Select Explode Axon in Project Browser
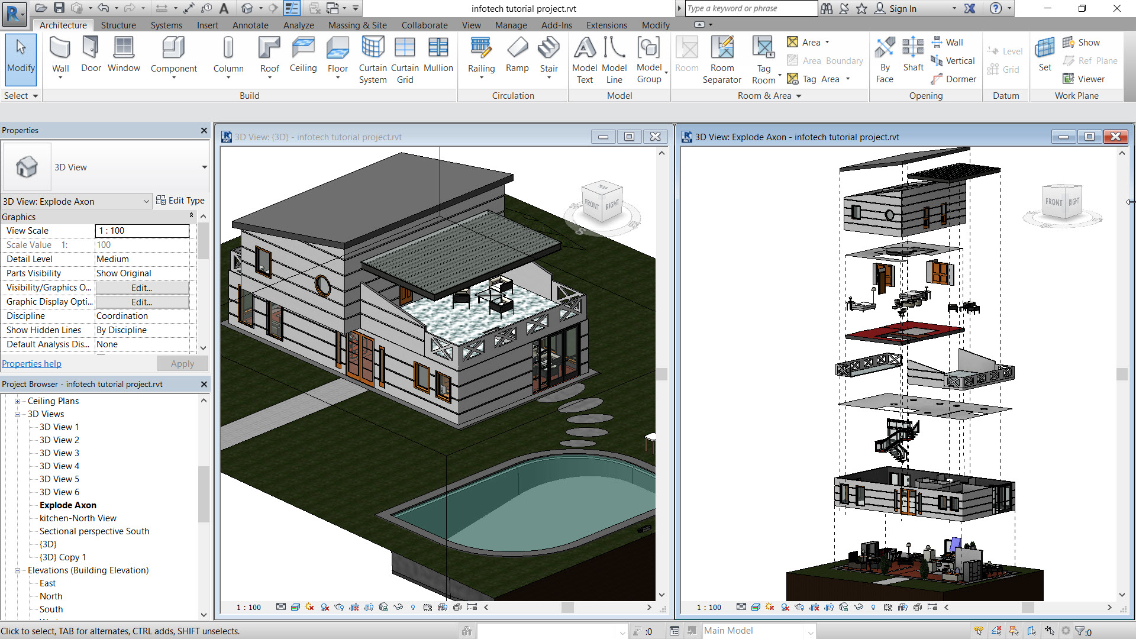Image resolution: width=1136 pixels, height=639 pixels. (68, 505)
